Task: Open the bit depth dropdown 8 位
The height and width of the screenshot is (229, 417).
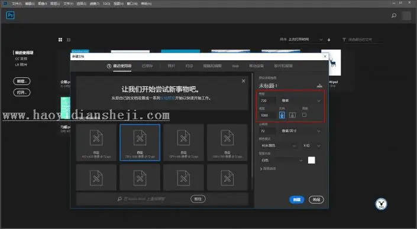Action: 312,146
